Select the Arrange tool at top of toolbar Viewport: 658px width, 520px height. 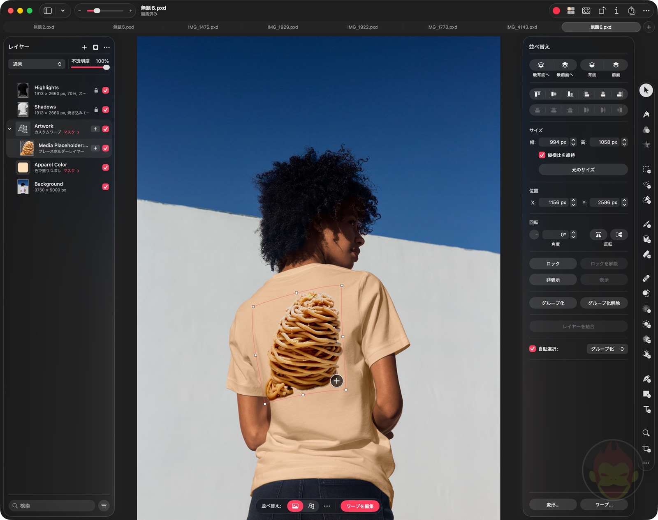(646, 90)
